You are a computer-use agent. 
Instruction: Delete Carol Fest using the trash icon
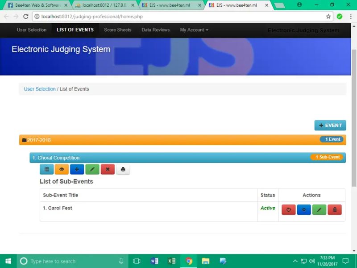(x=335, y=209)
